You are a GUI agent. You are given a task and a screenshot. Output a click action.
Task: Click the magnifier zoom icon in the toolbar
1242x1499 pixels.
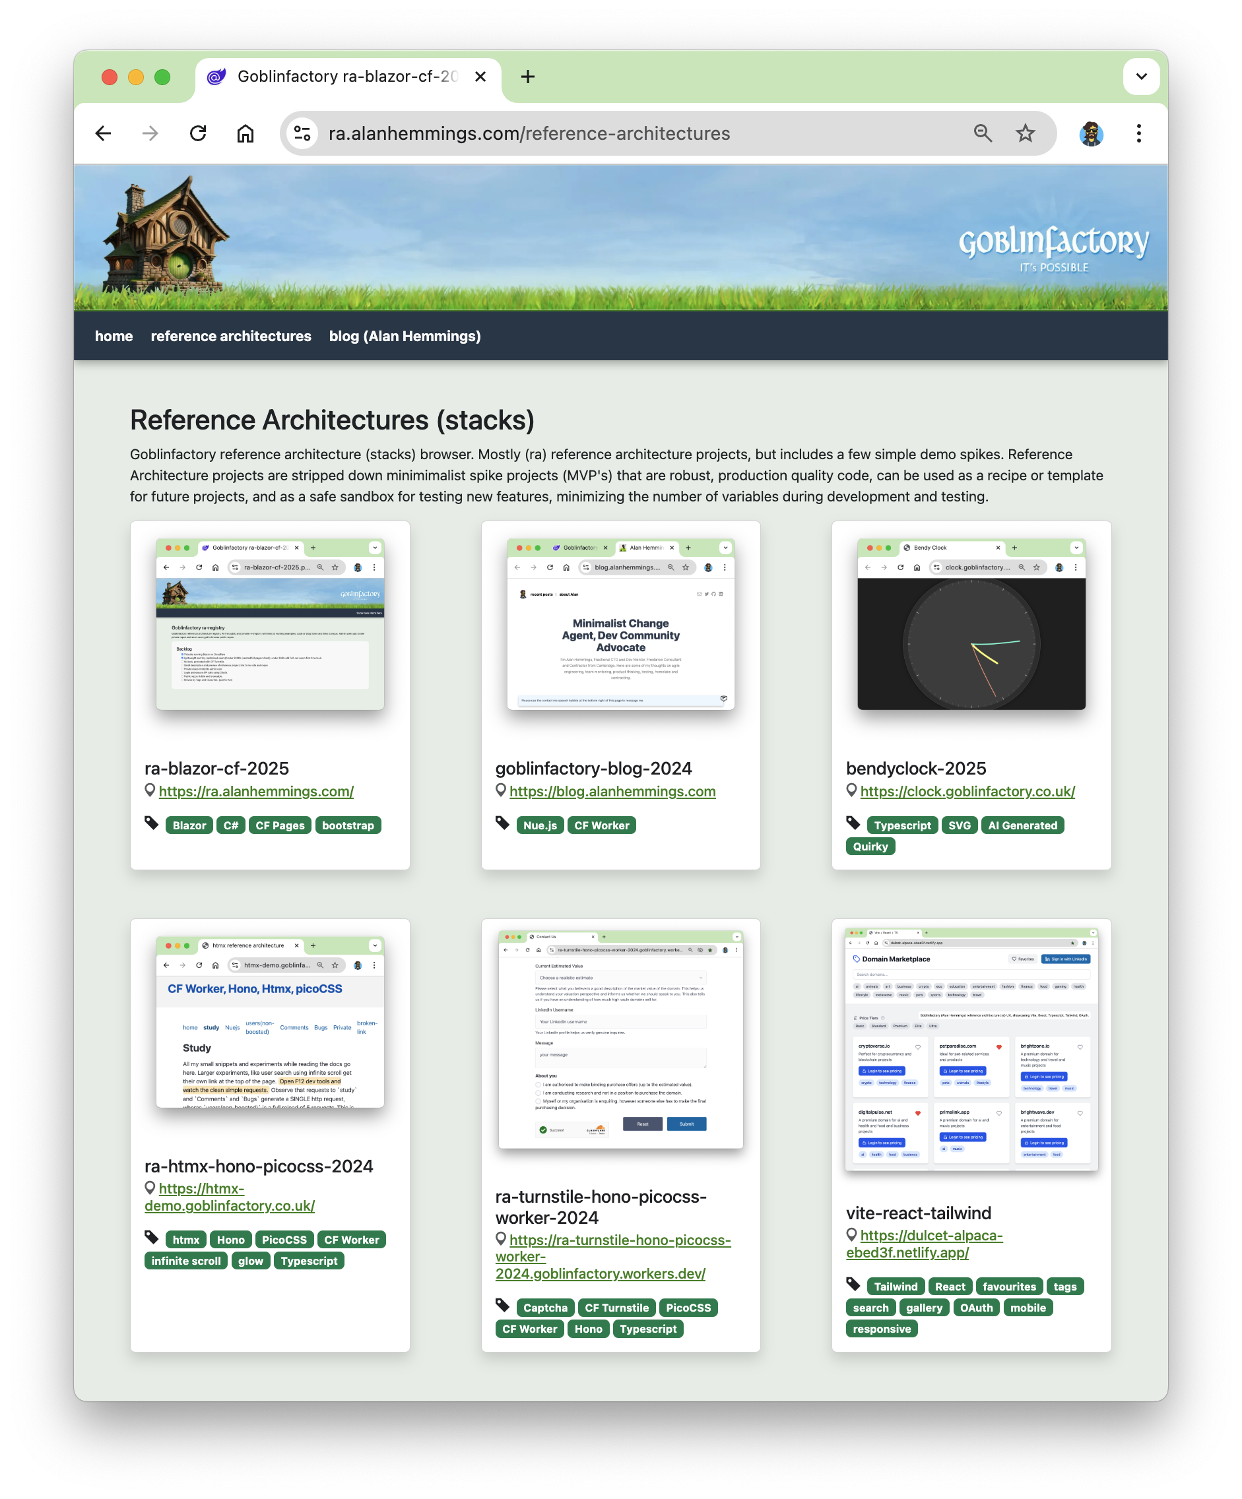[983, 133]
